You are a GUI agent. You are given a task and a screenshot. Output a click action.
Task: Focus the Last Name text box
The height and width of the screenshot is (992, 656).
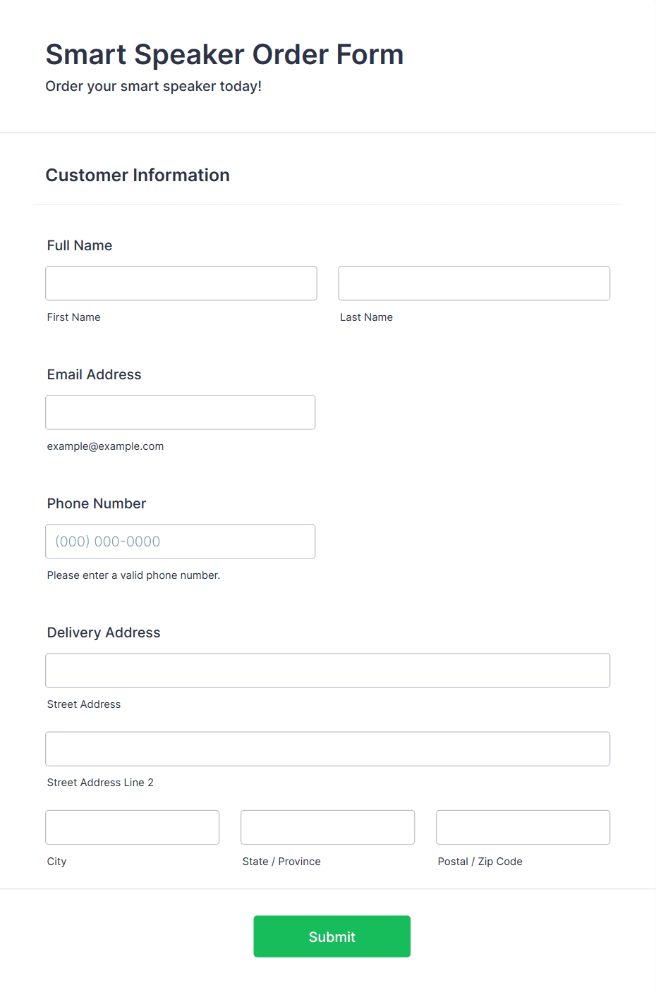(x=474, y=283)
